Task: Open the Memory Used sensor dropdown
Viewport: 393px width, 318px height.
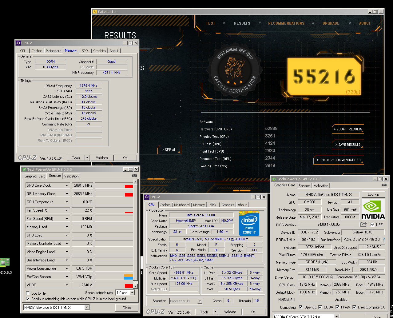Action: click(67, 227)
